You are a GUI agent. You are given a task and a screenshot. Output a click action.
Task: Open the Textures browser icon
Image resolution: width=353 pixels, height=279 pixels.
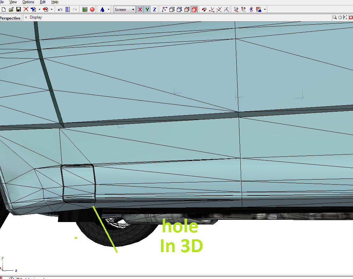pos(85,10)
